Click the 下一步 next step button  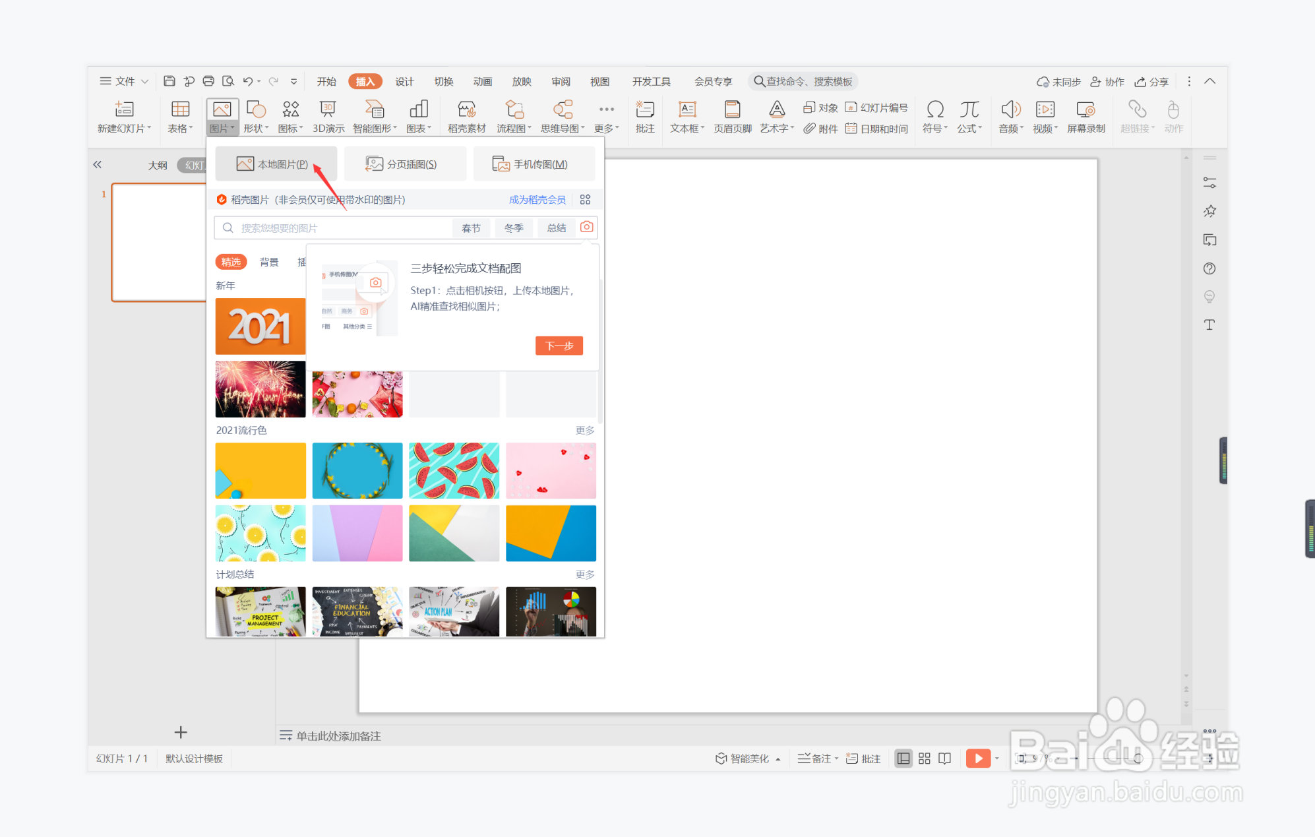coord(559,346)
